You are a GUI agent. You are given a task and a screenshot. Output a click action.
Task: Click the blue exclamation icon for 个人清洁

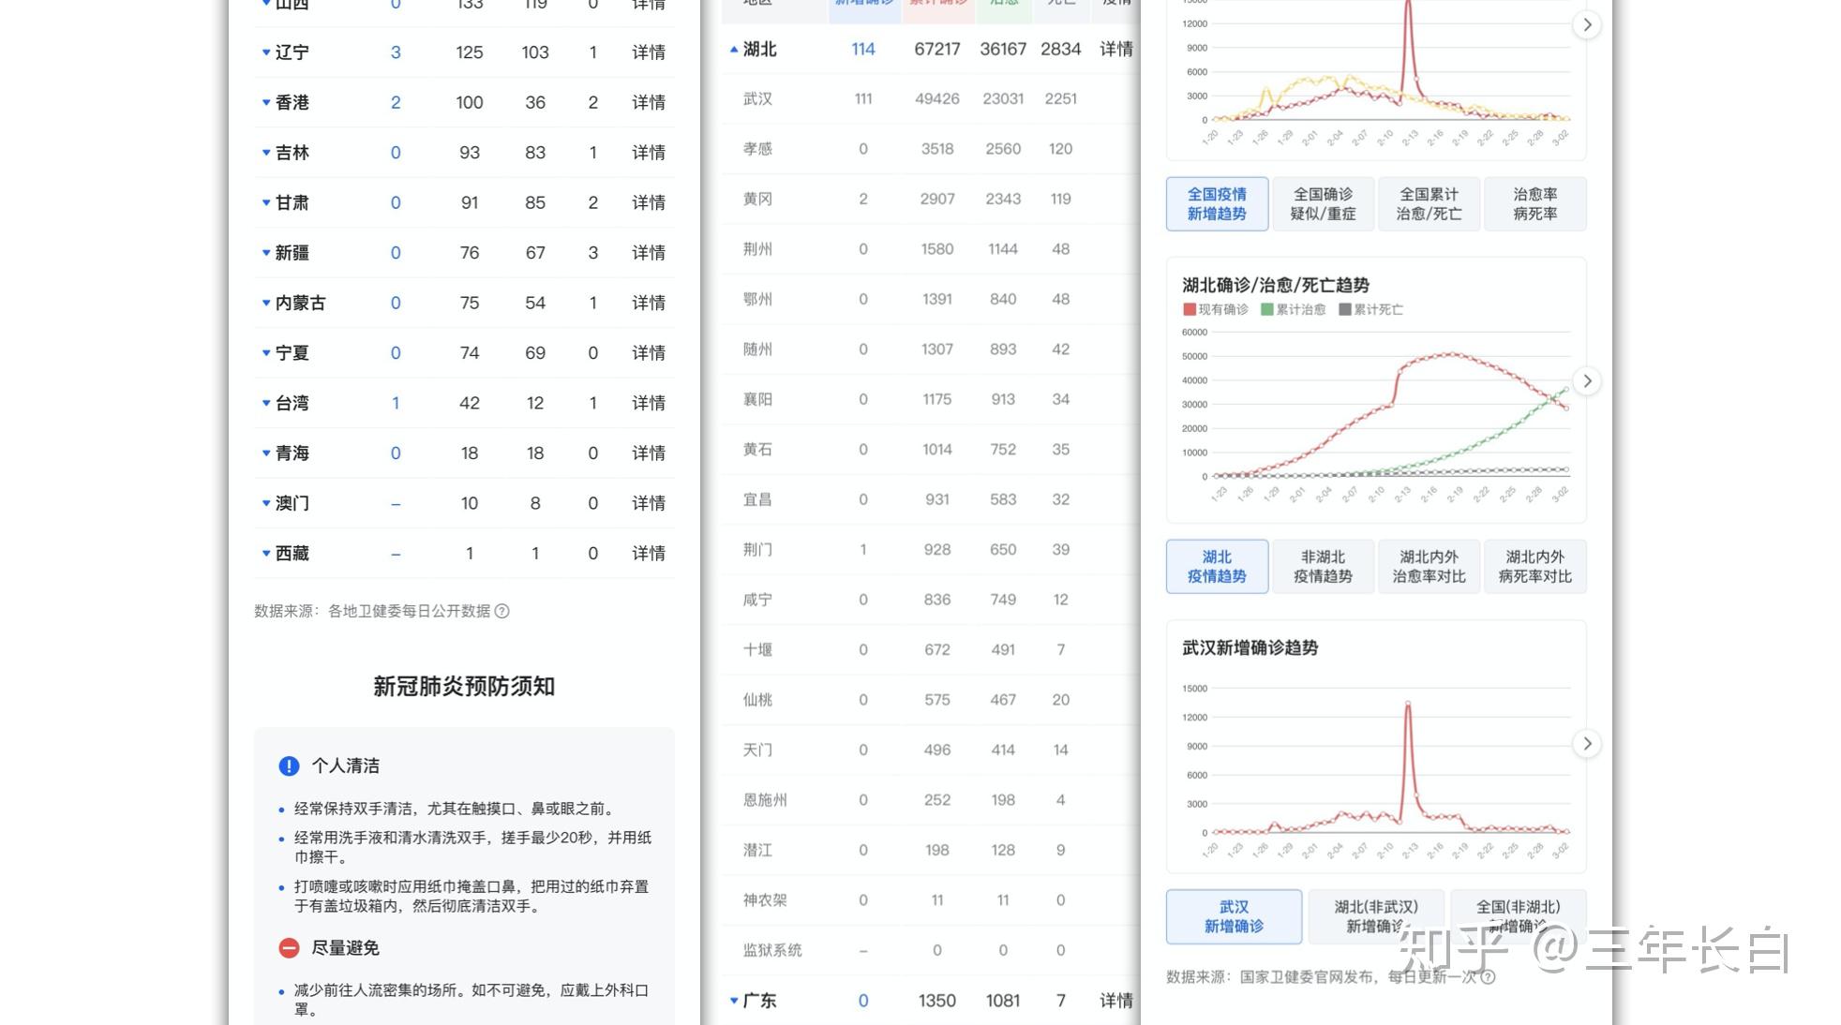pos(289,765)
